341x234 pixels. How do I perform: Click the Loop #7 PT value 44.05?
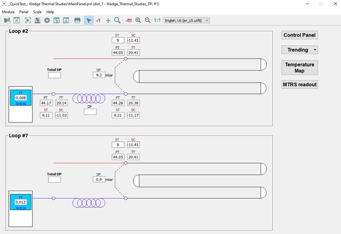[x=118, y=157]
